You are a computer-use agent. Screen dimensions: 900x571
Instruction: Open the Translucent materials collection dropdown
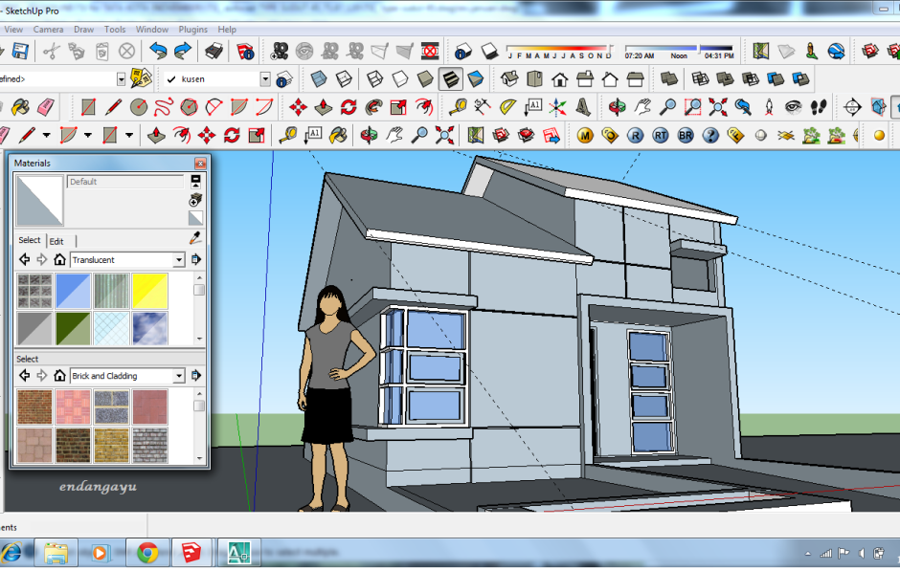tap(179, 259)
